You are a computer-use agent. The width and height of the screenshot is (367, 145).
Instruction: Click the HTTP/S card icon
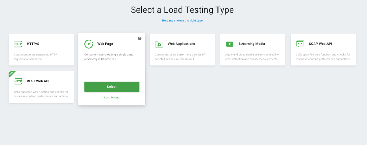pyautogui.click(x=18, y=44)
